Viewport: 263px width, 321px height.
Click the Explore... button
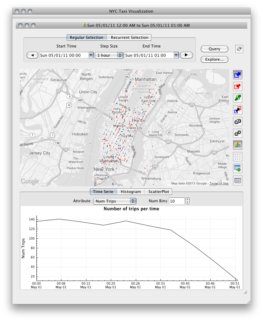[214, 59]
